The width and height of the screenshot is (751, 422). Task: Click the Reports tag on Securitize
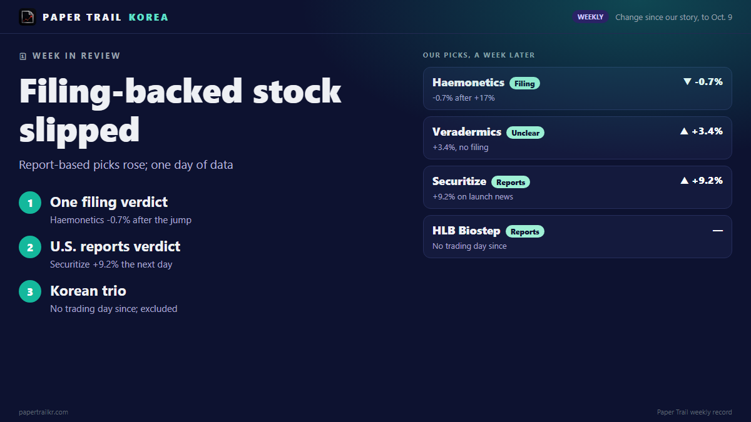tap(511, 182)
